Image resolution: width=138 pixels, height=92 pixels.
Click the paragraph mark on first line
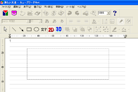[10, 41]
